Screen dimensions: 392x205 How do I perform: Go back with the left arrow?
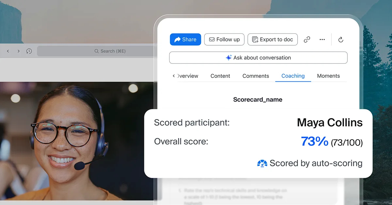(x=8, y=51)
